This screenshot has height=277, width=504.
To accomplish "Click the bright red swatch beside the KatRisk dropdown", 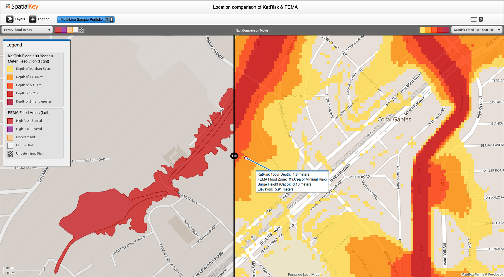I will (x=440, y=30).
